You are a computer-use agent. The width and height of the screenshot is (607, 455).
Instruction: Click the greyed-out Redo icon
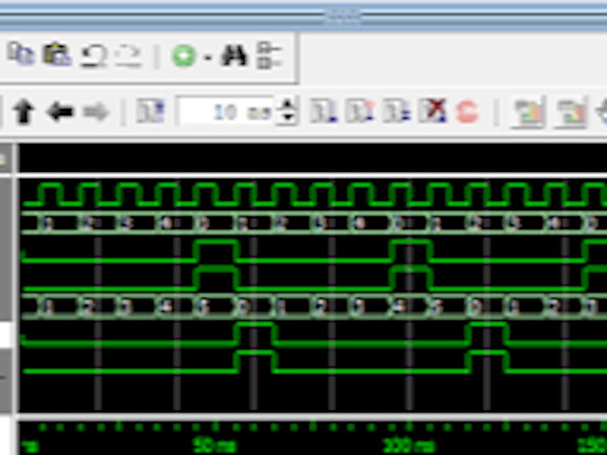[128, 55]
